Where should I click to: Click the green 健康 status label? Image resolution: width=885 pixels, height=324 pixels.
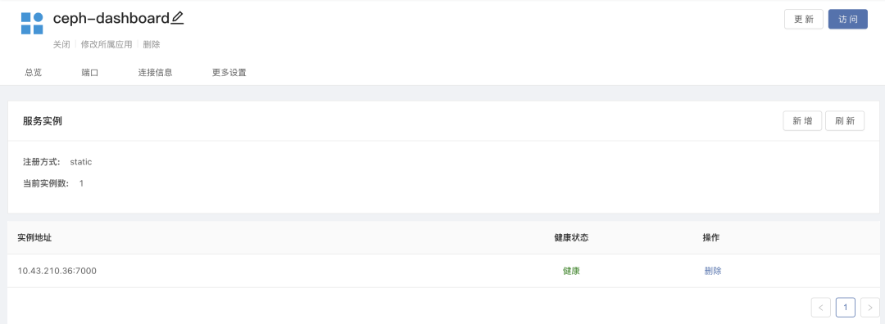571,271
